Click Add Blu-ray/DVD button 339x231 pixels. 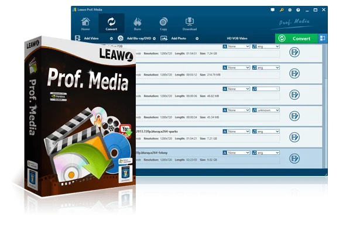139,39
